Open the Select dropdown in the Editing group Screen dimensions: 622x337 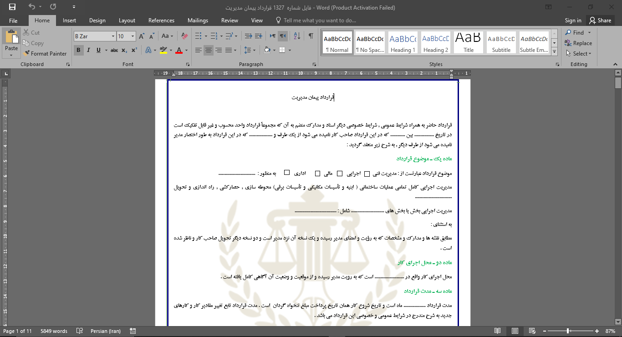click(579, 53)
